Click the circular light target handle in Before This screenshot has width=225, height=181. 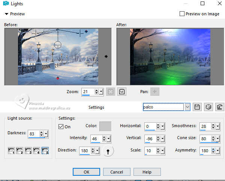58,45
